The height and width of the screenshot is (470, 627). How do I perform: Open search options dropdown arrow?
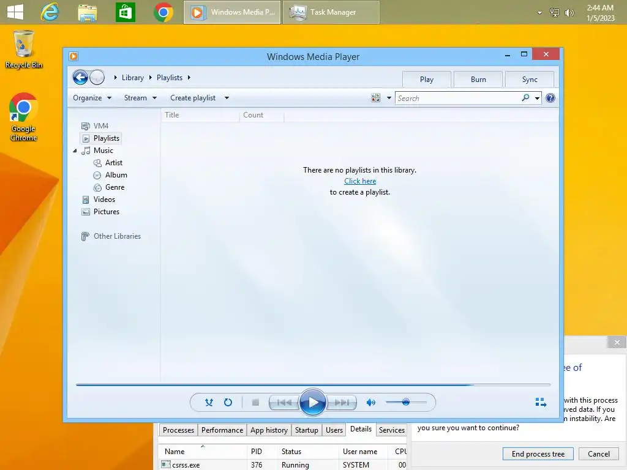(x=537, y=98)
